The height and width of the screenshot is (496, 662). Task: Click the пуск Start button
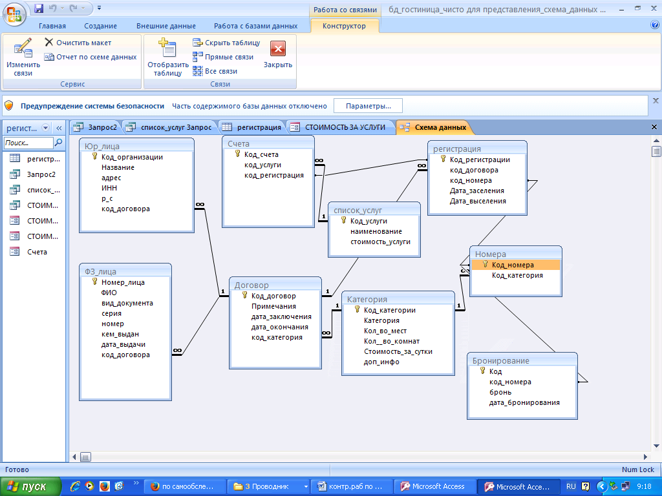pos(30,487)
